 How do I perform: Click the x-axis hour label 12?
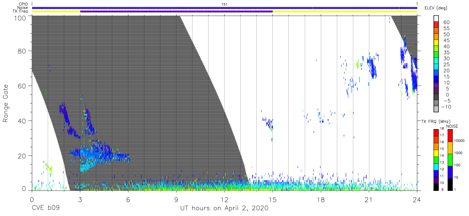(x=225, y=199)
